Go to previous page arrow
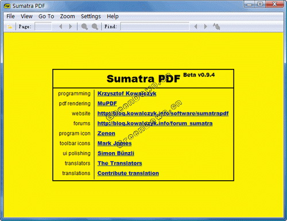Viewport: 287px width, 221px height. click(61, 26)
